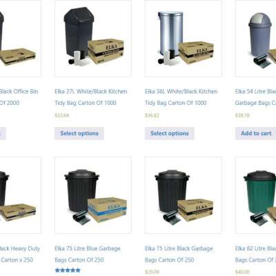Open Elka 36L White/Black Kitchen Tidy Bag title
The width and height of the screenshot is (276, 276).
pyautogui.click(x=181, y=97)
